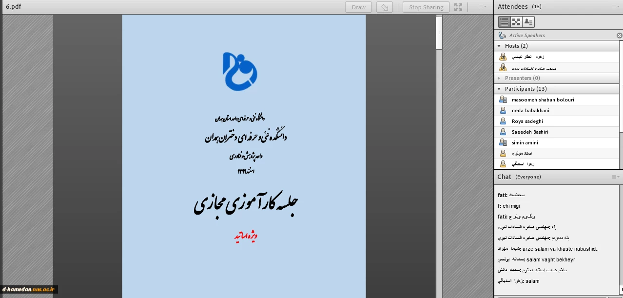Viewport: 623px width, 298px height.
Task: Click the red text 'ویژه اساتید' on slide
Action: coord(245,237)
